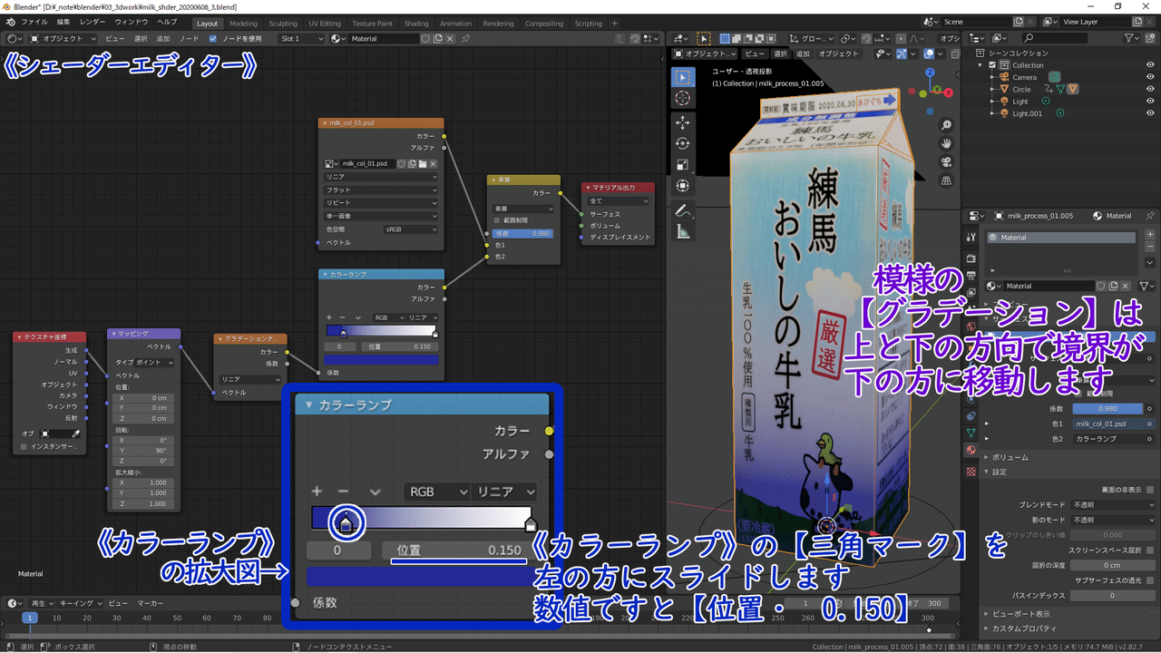
Task: Open the Blend Mode dropdown in settings
Action: [x=1111, y=504]
